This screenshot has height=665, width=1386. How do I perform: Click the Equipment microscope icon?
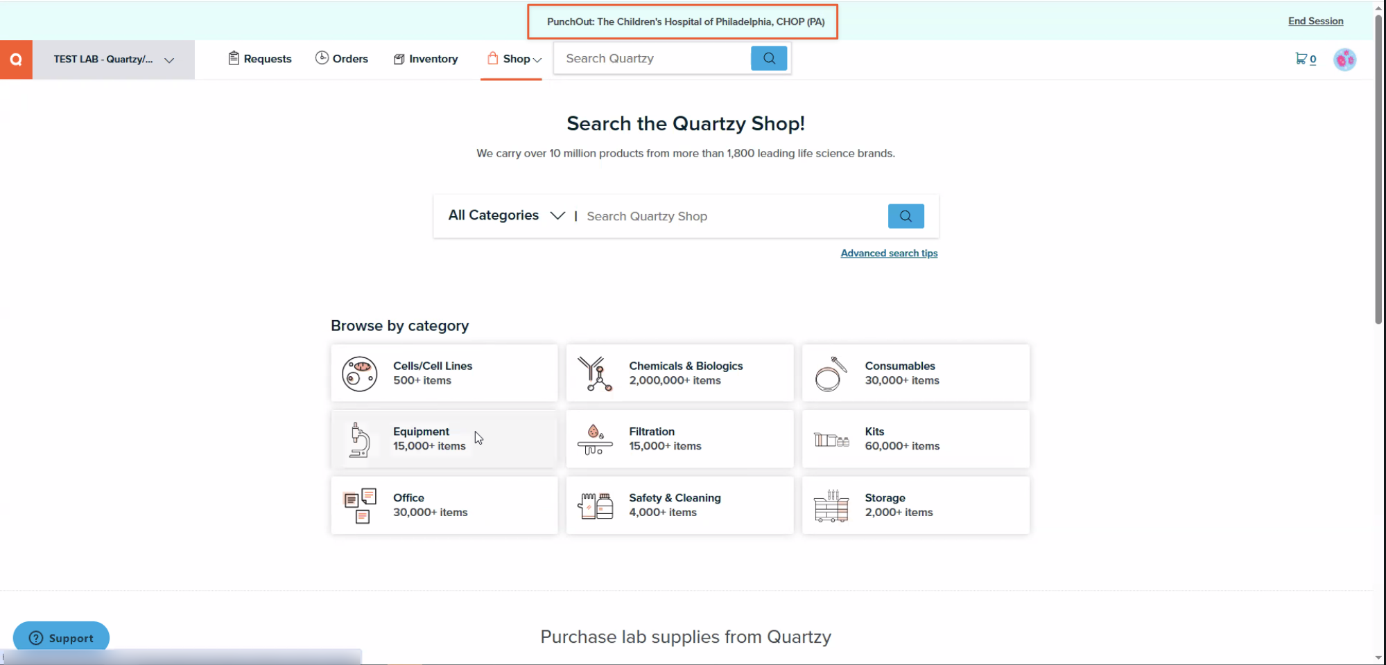pos(359,440)
